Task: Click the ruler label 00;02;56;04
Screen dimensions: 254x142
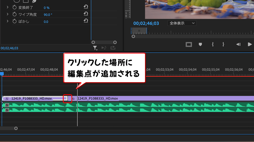Action: (x=234, y=70)
